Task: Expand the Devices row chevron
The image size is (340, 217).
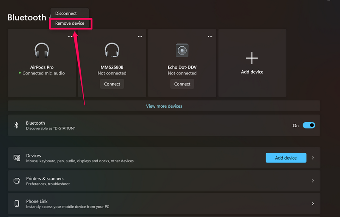Action: (313, 158)
